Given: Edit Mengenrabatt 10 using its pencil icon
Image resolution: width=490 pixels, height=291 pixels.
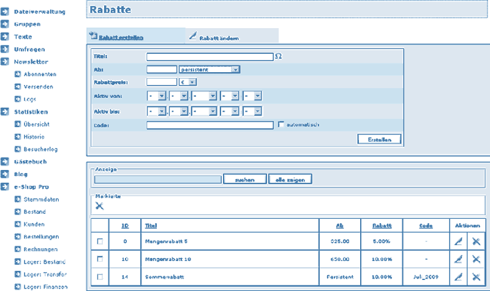Looking at the screenshot, I should tap(458, 259).
